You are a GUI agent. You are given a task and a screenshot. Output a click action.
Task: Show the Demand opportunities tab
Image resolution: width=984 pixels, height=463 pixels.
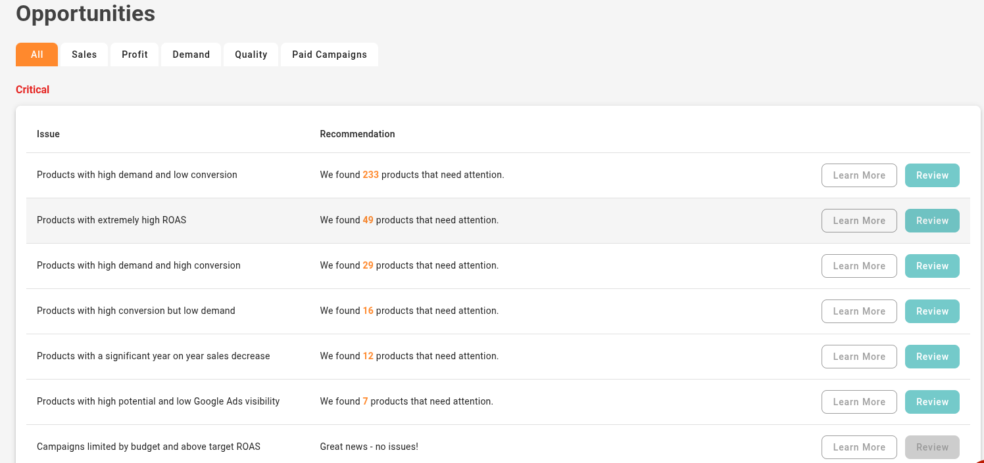191,55
